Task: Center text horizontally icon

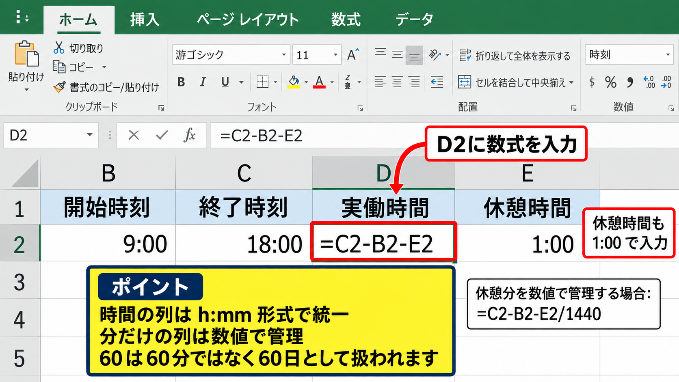Action: click(x=397, y=82)
